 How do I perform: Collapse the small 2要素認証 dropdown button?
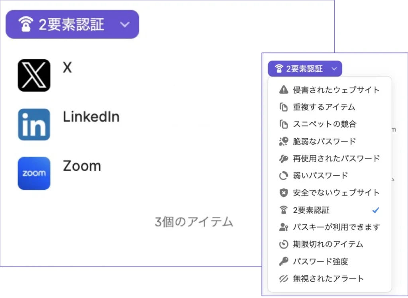[334, 69]
